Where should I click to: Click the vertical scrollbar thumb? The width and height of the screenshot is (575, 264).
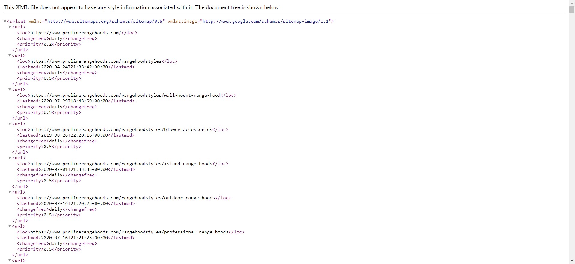(572, 9)
